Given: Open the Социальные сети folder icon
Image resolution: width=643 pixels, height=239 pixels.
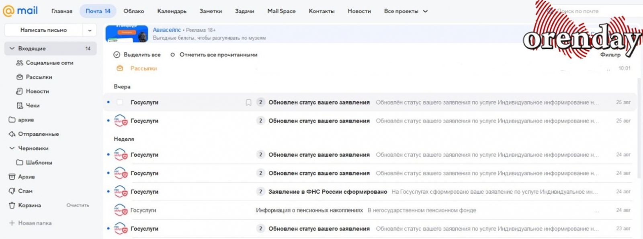Looking at the screenshot, I should click(19, 63).
